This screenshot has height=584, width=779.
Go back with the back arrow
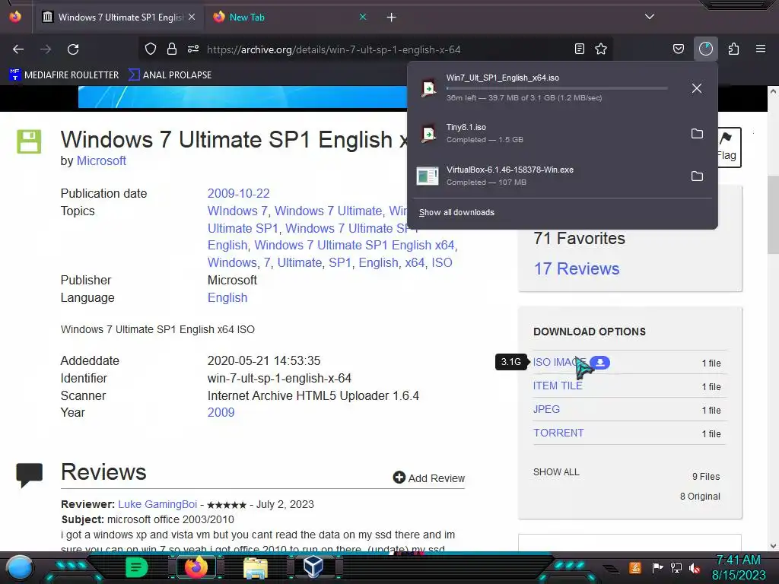pyautogui.click(x=18, y=49)
